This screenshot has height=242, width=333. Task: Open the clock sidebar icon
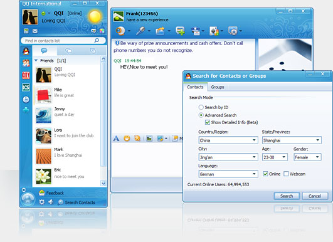(26, 99)
